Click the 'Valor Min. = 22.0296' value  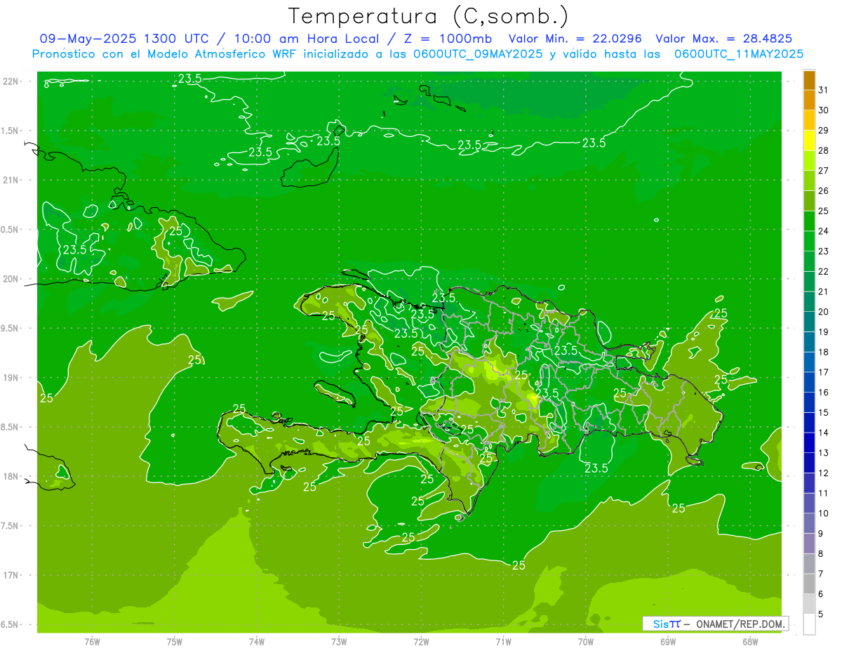click(575, 39)
